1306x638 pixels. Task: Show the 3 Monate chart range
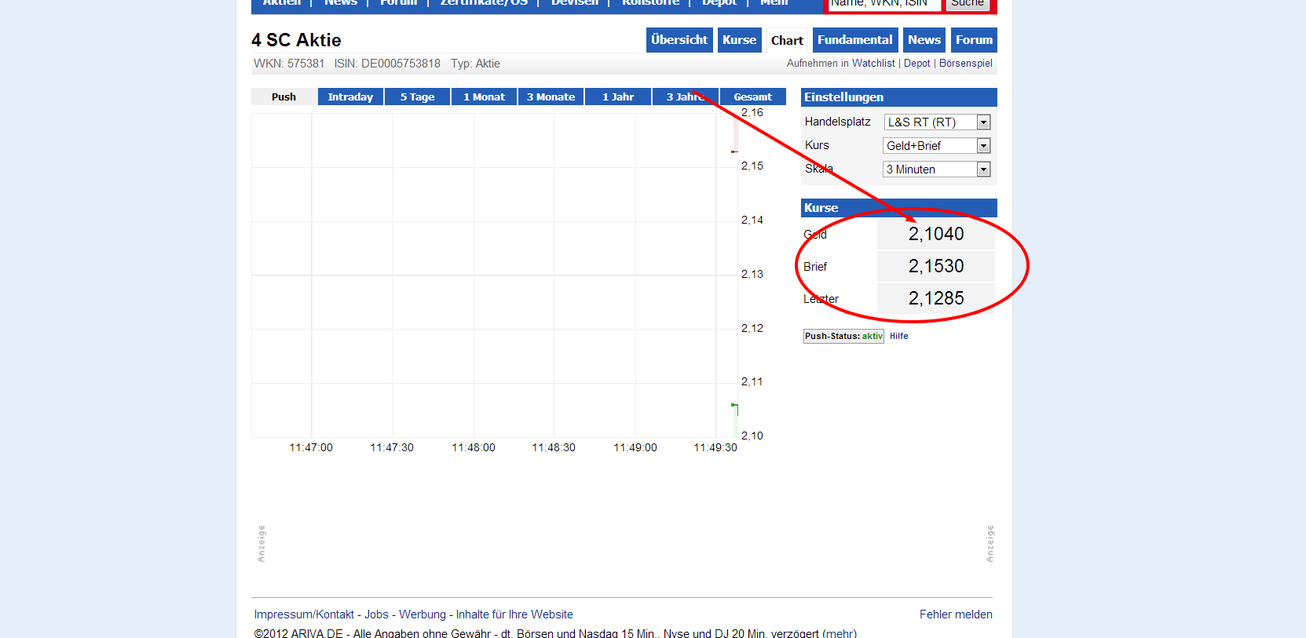[x=551, y=97]
